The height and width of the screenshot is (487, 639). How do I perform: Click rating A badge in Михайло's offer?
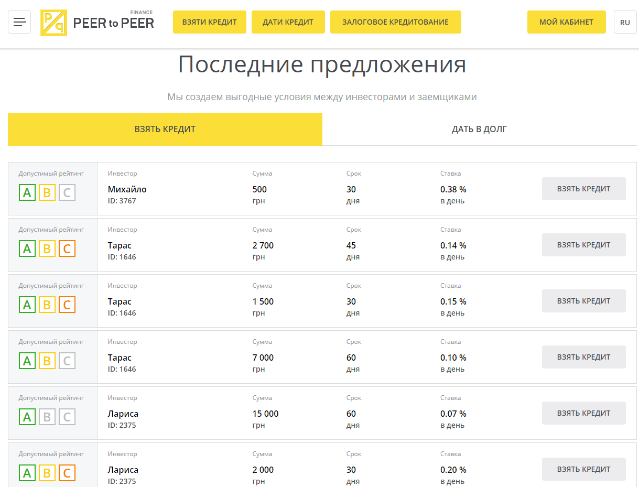pos(27,193)
